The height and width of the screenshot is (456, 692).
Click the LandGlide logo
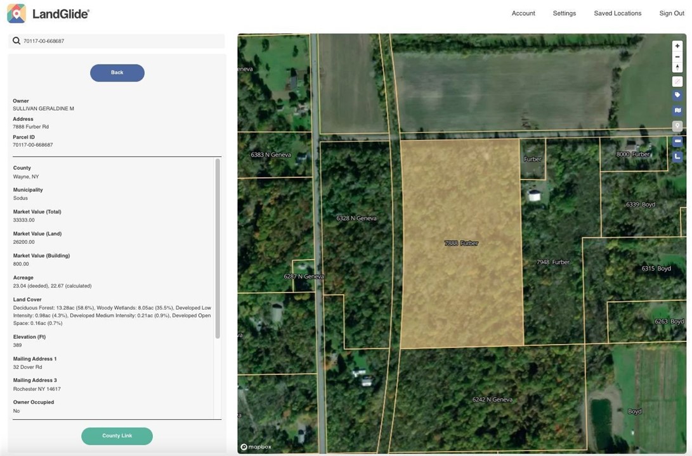tap(48, 13)
